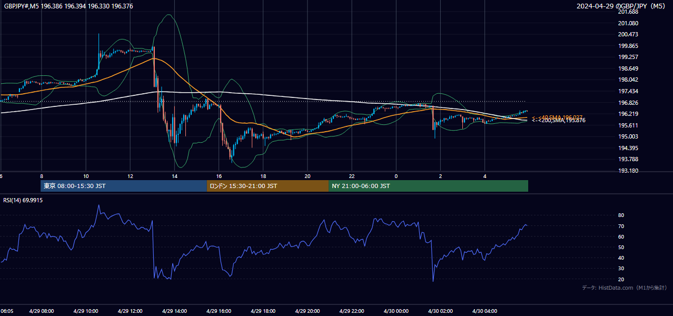The height and width of the screenshot is (316, 673).
Task: Click the 4/29 14:00 bottom time label
Action: (x=174, y=311)
